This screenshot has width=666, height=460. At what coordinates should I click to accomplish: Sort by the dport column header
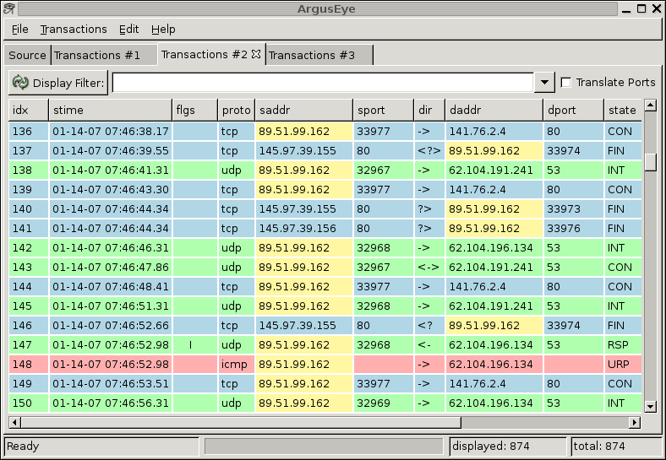pos(573,111)
